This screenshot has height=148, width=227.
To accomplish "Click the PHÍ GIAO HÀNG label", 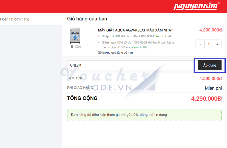I will click(x=80, y=88).
